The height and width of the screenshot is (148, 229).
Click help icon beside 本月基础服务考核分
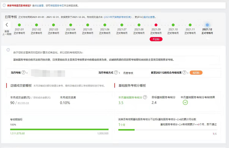[x=145, y=97]
